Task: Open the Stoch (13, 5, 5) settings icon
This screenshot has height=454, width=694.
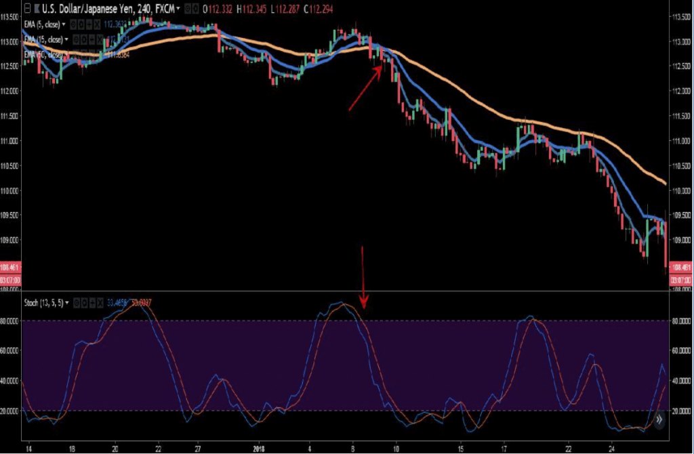Action: 85,304
